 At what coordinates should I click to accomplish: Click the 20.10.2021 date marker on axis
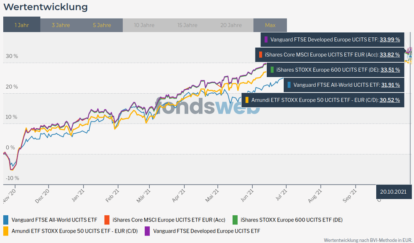[x=393, y=192]
